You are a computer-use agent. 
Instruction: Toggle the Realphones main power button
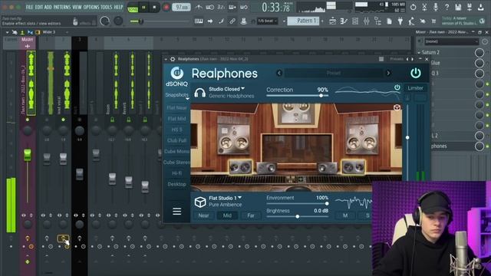[416, 74]
